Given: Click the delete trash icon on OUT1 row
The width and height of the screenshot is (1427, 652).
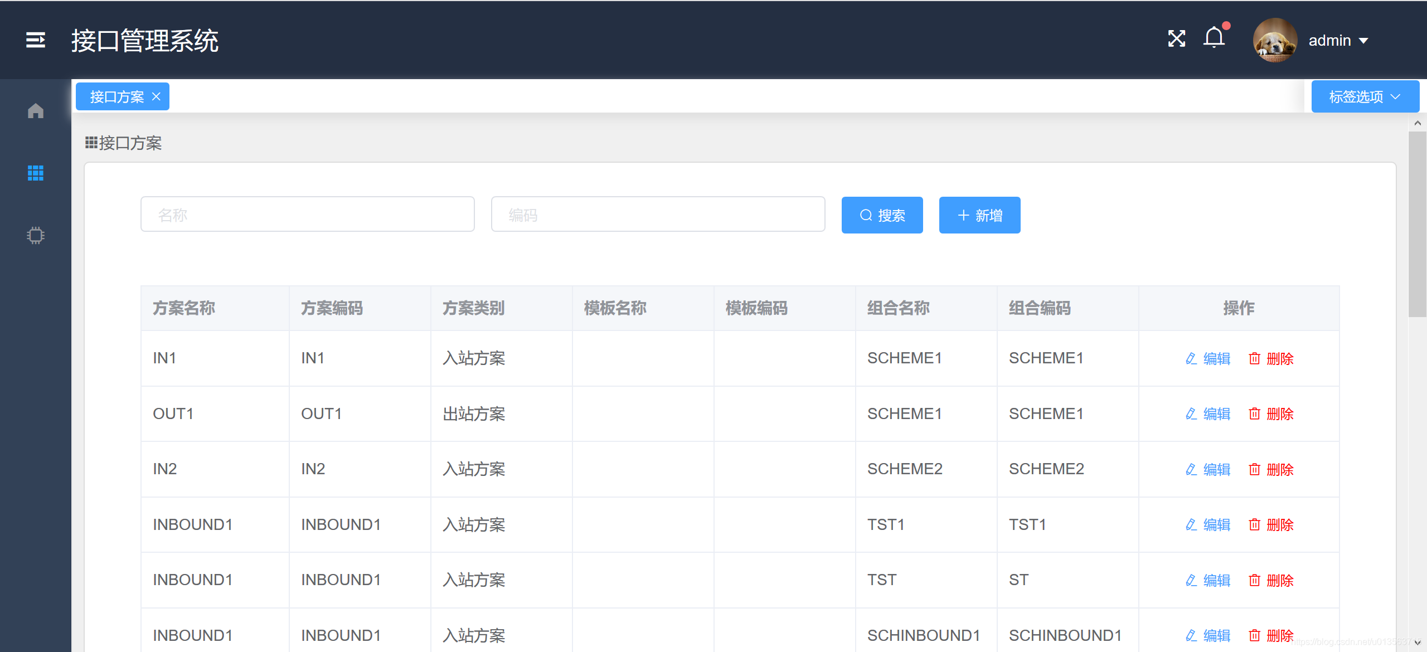Looking at the screenshot, I should [x=1255, y=414].
